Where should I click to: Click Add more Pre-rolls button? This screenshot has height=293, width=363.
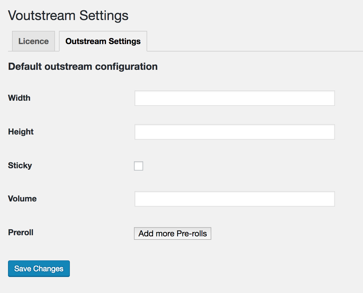pos(173,233)
